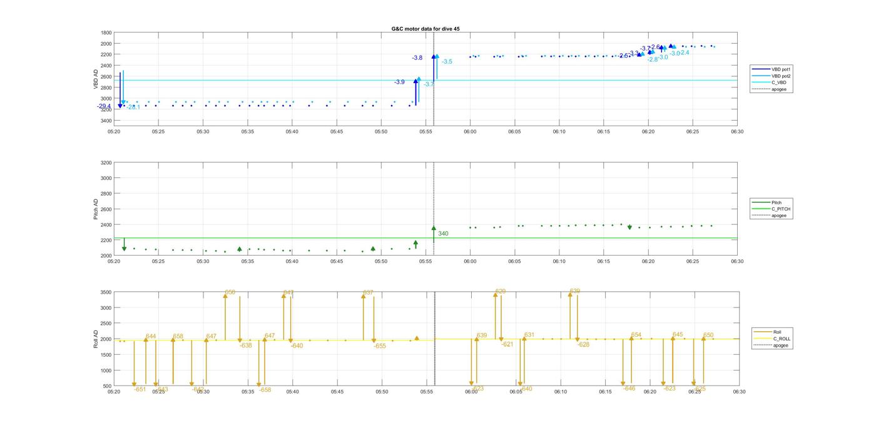Click the '-3.5' VBD data label

click(447, 62)
